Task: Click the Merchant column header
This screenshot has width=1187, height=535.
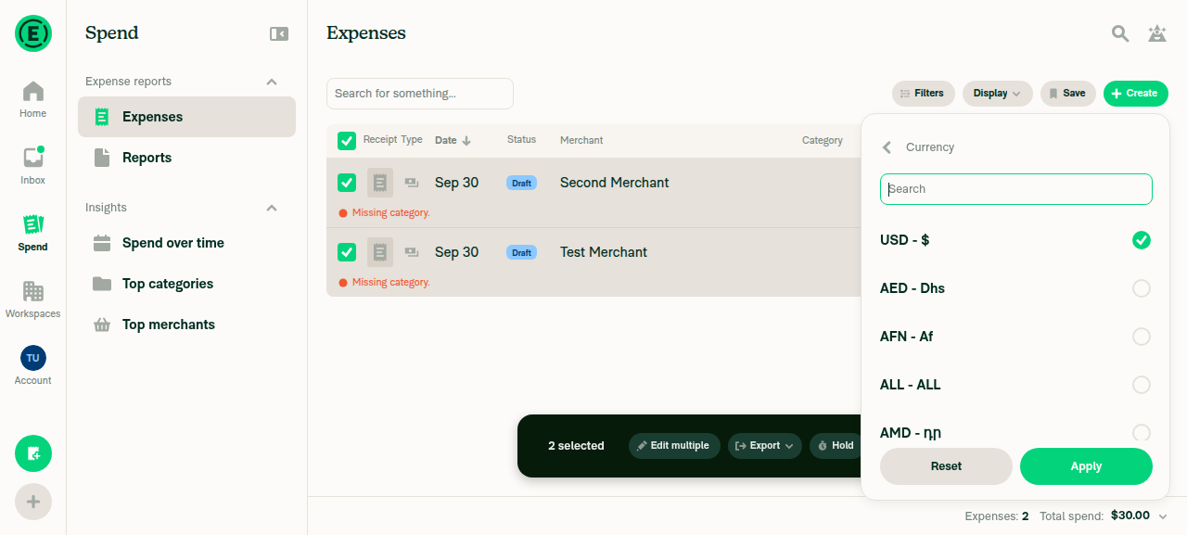Action: pyautogui.click(x=581, y=141)
